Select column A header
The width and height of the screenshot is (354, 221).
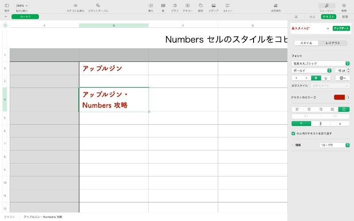point(45,26)
